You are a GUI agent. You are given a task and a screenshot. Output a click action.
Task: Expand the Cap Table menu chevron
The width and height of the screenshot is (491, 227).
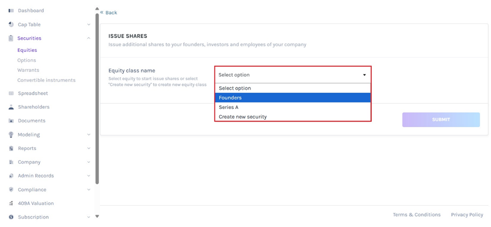click(88, 25)
